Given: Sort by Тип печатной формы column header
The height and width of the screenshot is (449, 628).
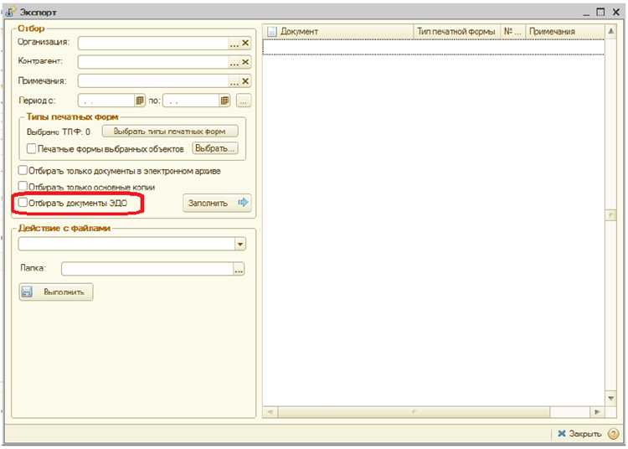Looking at the screenshot, I should 456,32.
